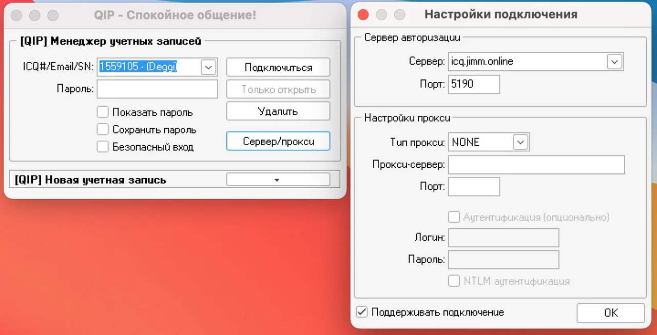This screenshot has height=335, width=657.
Task: Expand the Новая учетная запись dropdown
Action: click(x=278, y=180)
